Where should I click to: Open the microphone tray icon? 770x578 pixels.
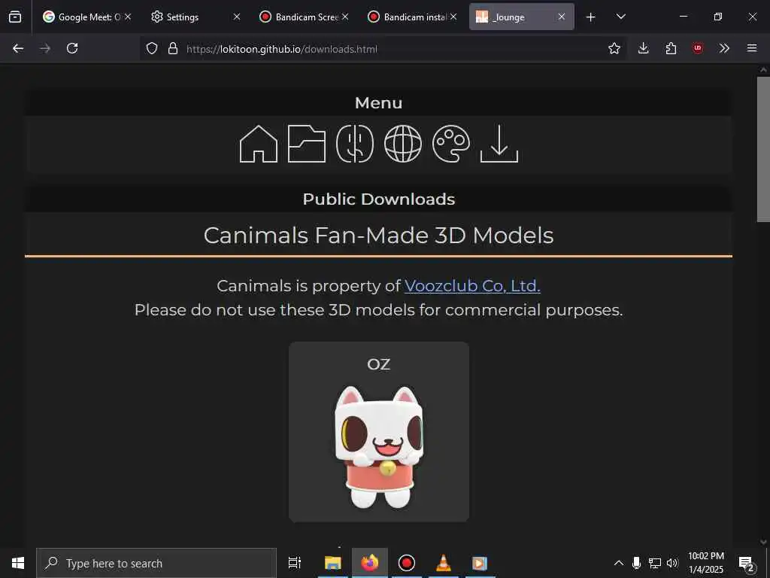point(636,563)
